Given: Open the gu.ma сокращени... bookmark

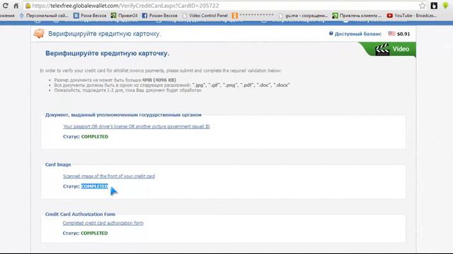Looking at the screenshot, I should (303, 16).
